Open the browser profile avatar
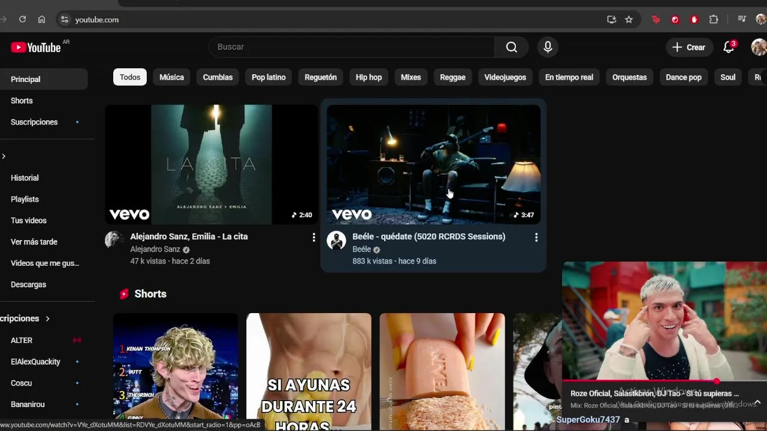 point(761,19)
